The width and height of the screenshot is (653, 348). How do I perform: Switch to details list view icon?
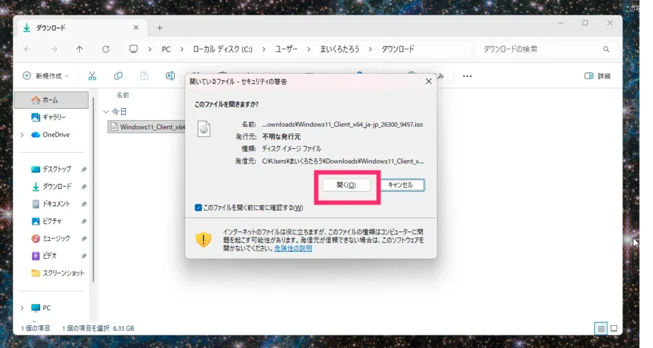601,328
